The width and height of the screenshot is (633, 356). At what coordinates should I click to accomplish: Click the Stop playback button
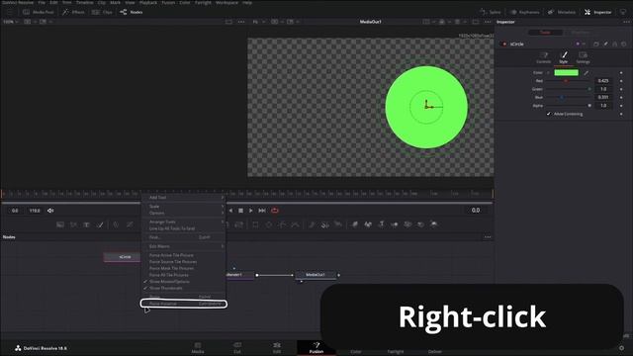pos(240,211)
